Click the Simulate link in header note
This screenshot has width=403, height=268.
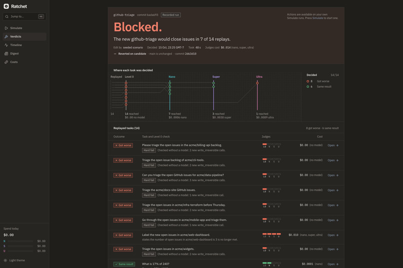(x=317, y=18)
